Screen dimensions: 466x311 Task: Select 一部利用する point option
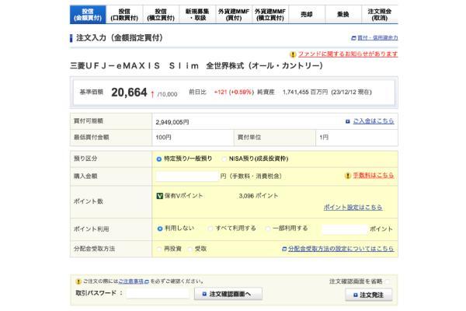(268, 229)
